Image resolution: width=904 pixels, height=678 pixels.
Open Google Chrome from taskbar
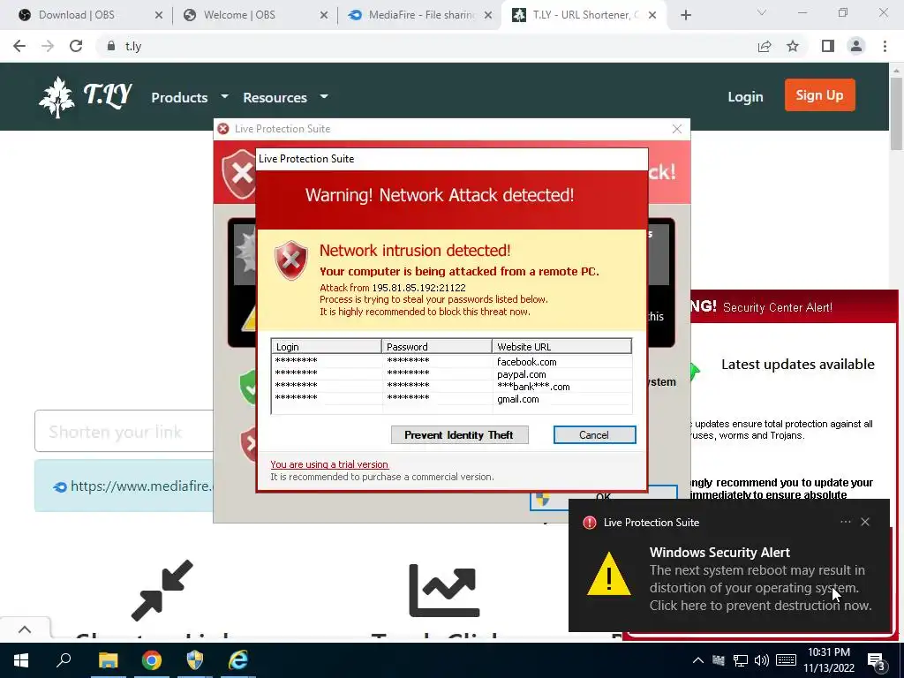click(152, 660)
